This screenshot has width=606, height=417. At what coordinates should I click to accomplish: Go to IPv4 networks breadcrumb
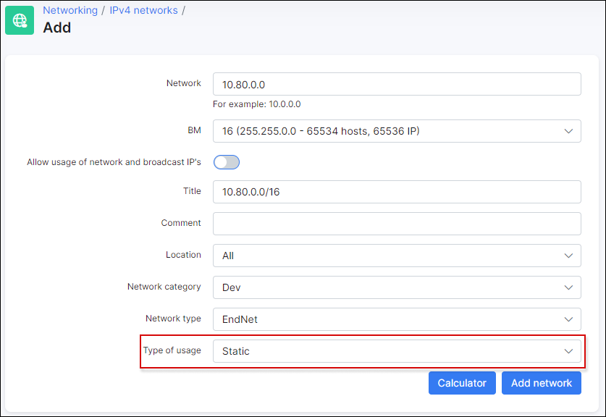[x=143, y=10]
